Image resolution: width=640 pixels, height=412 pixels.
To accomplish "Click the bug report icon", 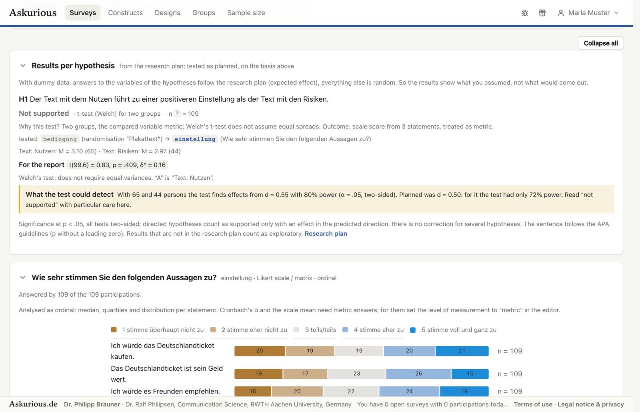I will [525, 13].
